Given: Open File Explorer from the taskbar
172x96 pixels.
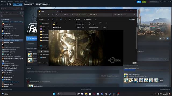Looking at the screenshot, I should 86,94.
